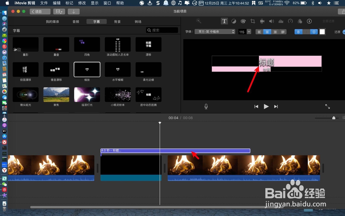Click the Share export icon
345x216 pixels.
[342, 11]
